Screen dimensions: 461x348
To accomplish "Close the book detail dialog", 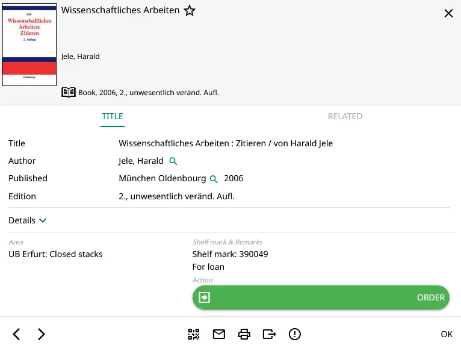I will pyautogui.click(x=448, y=13).
